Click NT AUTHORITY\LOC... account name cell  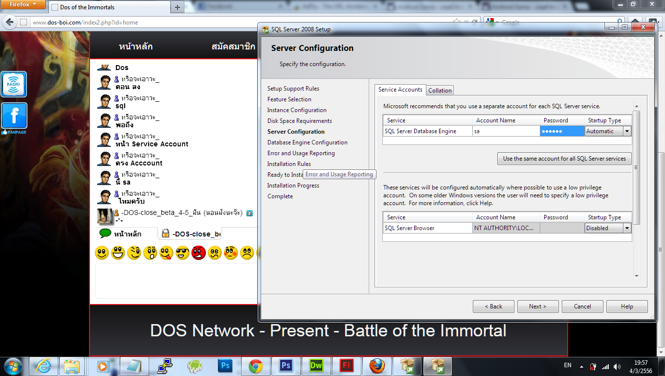tap(506, 228)
